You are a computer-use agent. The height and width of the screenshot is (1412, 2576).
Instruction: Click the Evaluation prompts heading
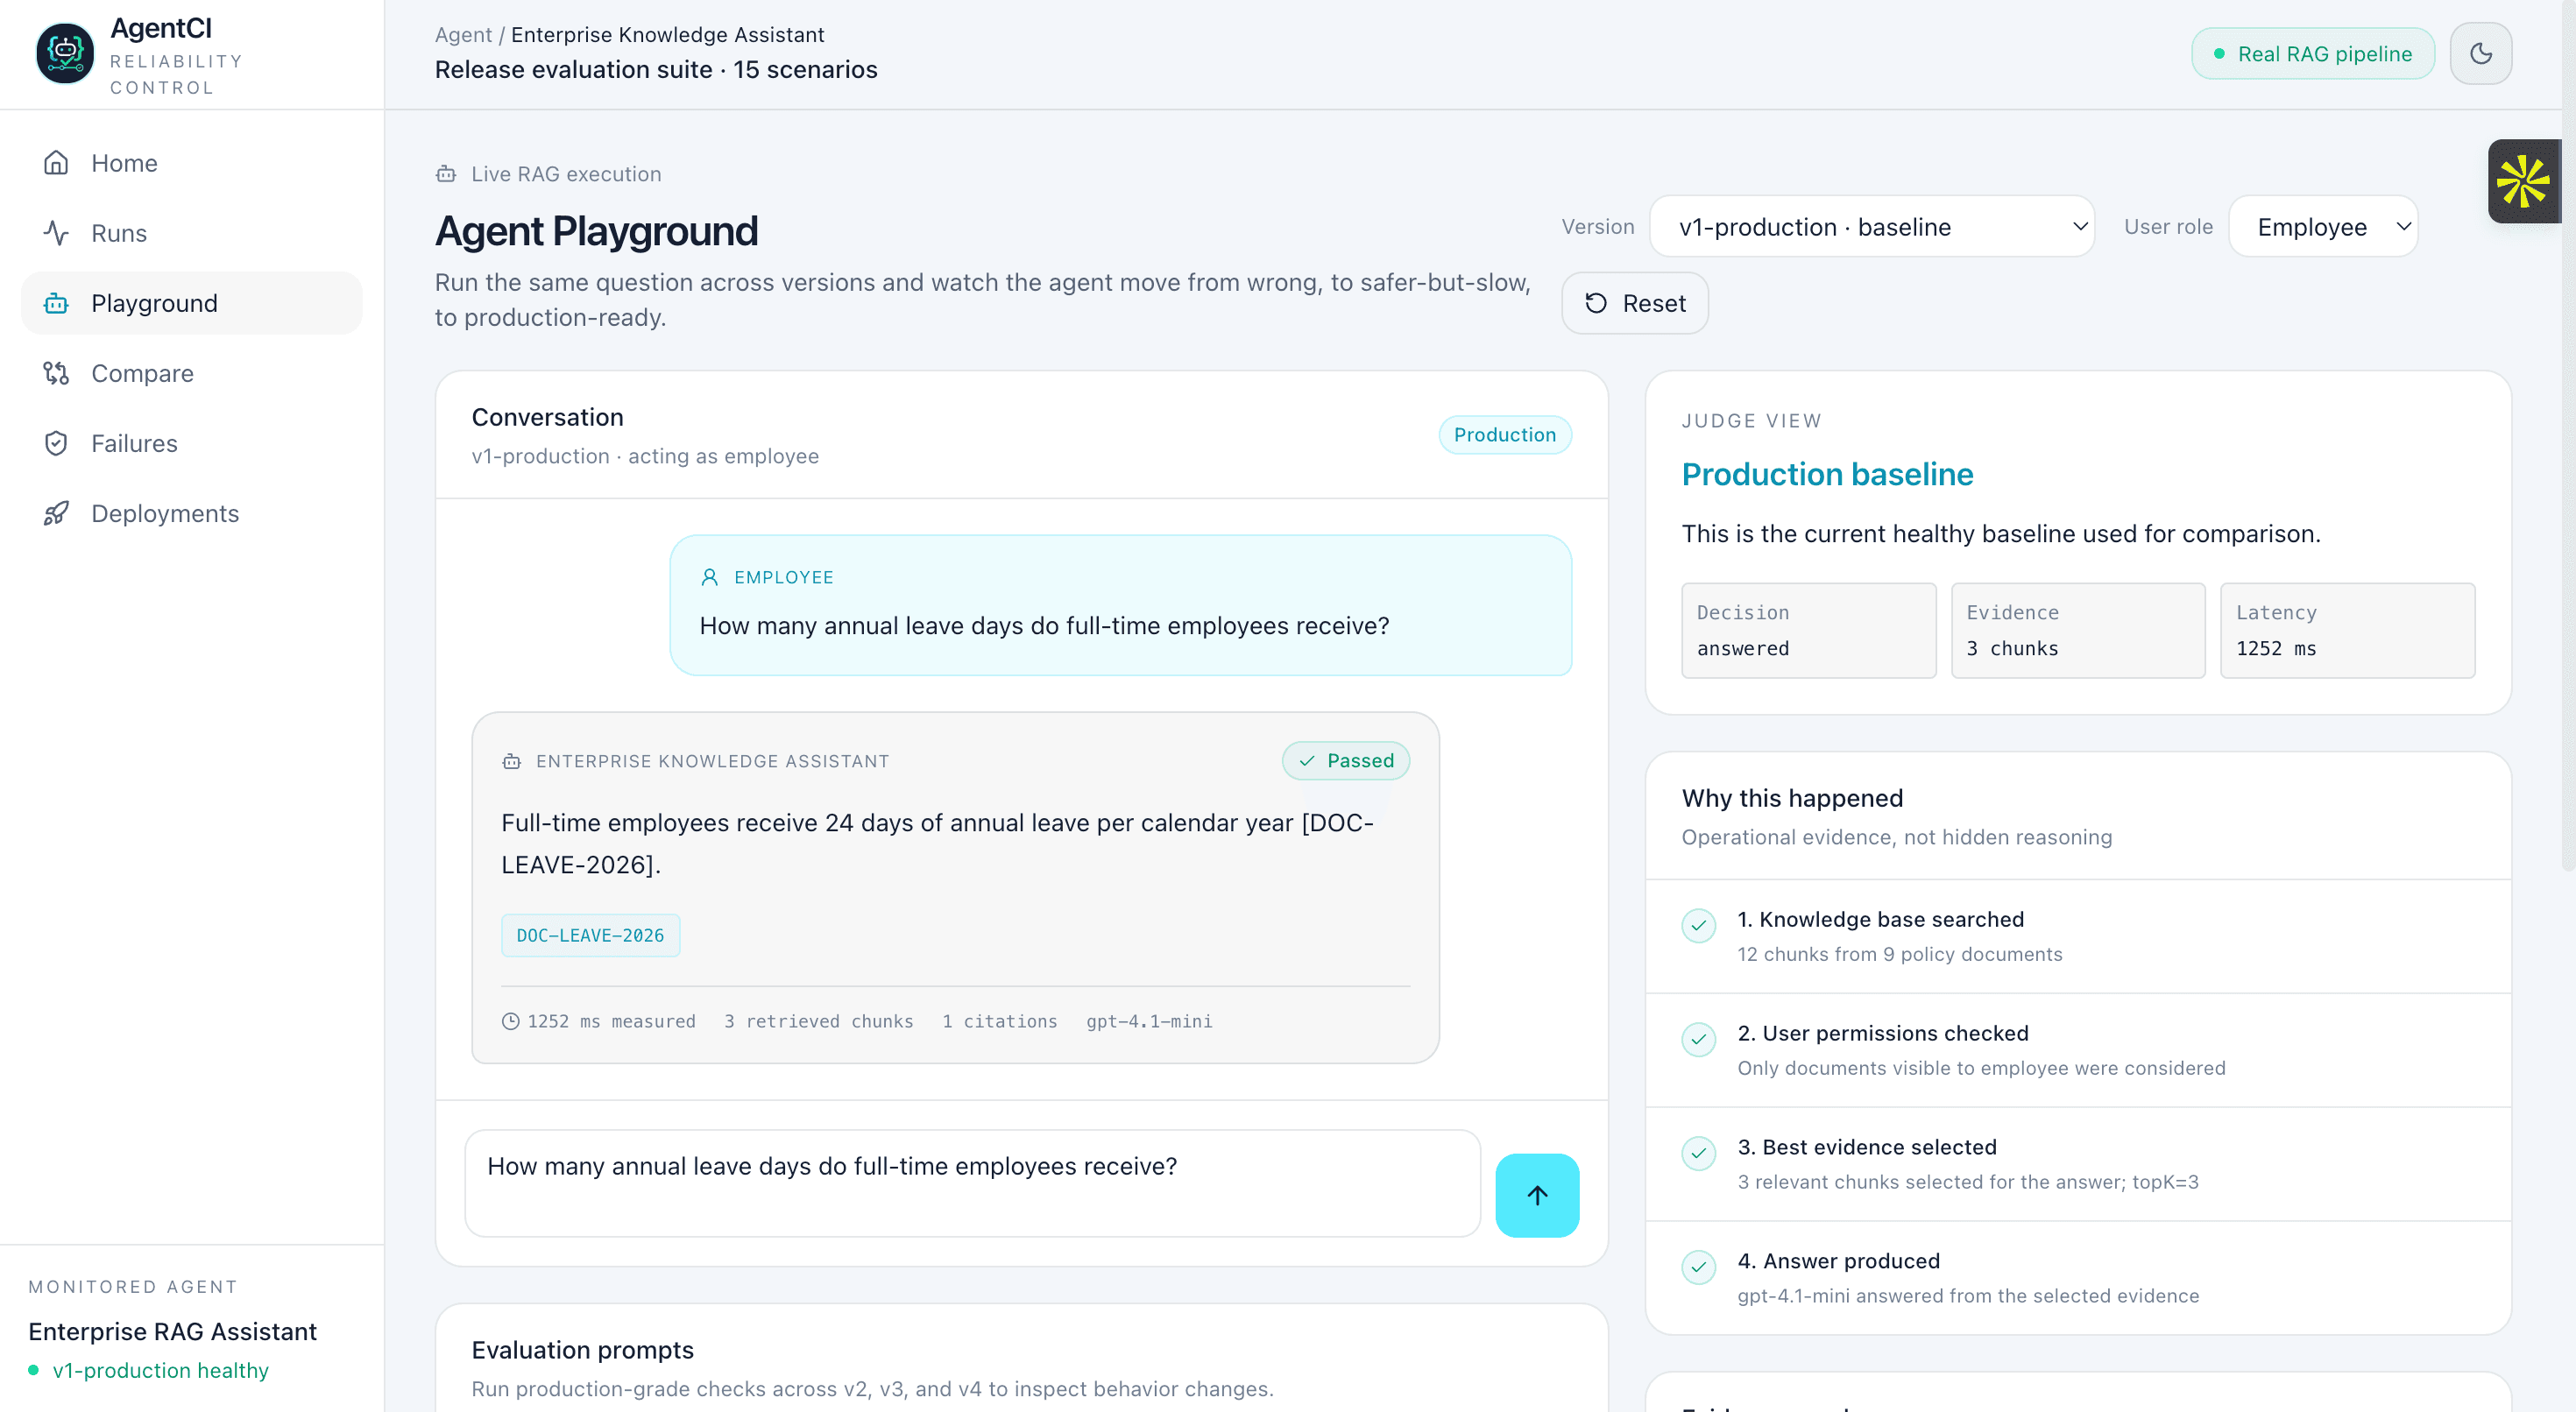[x=582, y=1349]
